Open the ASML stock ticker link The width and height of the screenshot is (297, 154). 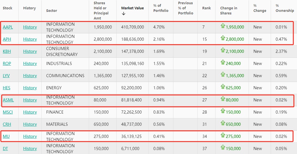click(8, 100)
